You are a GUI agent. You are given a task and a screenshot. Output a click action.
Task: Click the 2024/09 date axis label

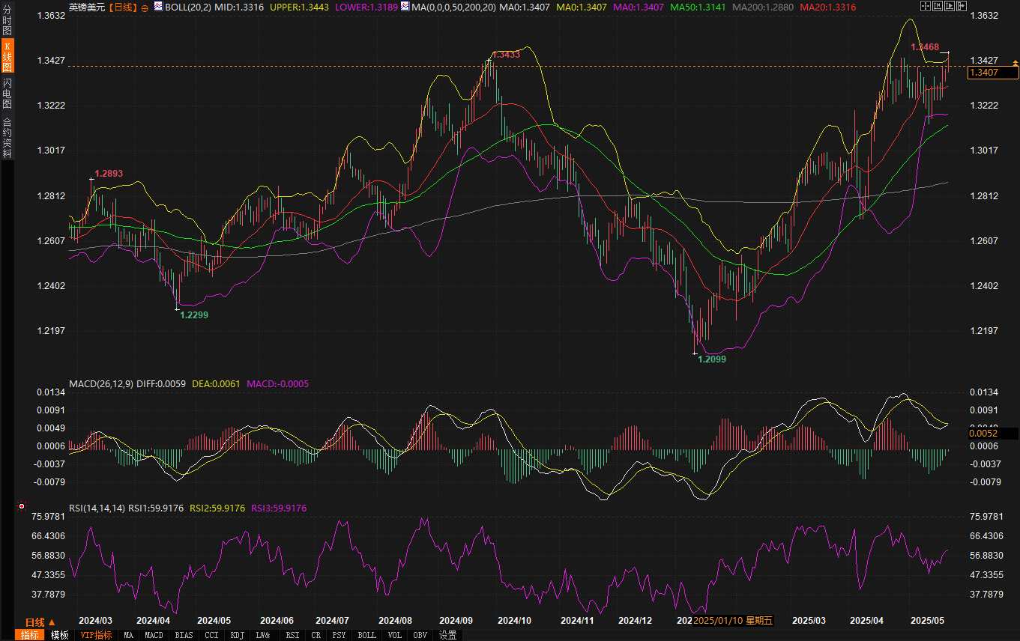point(456,622)
